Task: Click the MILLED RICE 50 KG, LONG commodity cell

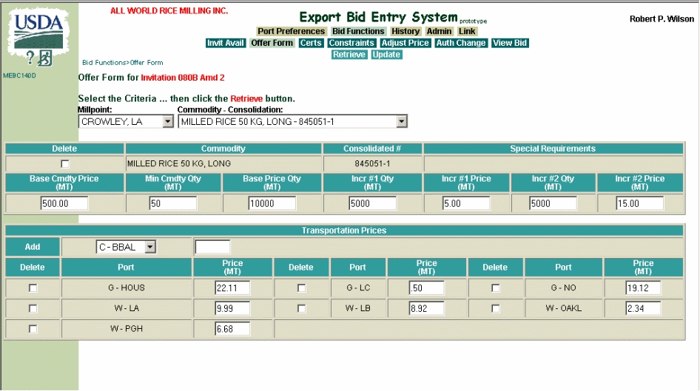Action: tap(223, 163)
